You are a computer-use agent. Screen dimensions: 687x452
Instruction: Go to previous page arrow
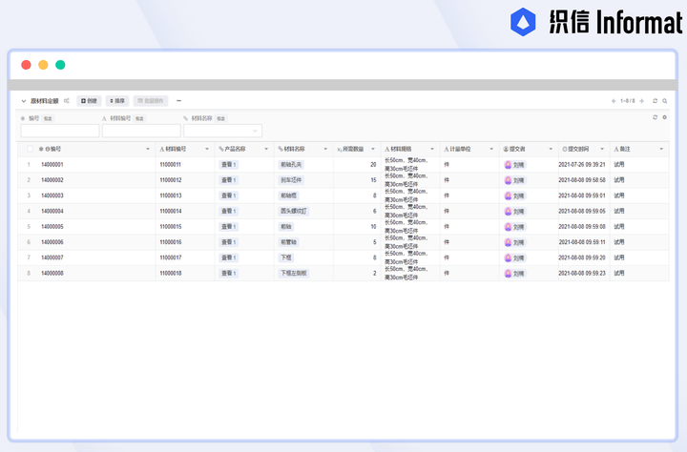(614, 101)
